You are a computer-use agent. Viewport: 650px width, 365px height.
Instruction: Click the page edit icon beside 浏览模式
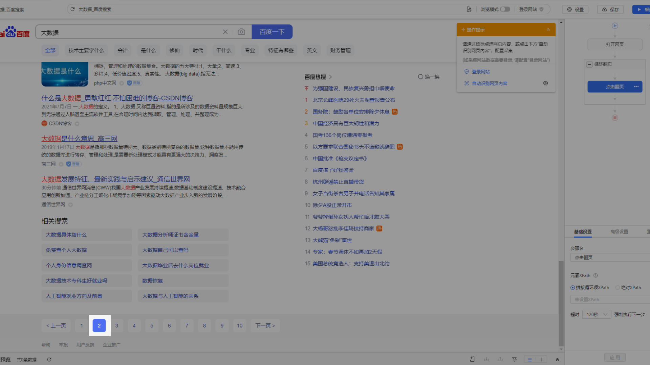coord(469,9)
